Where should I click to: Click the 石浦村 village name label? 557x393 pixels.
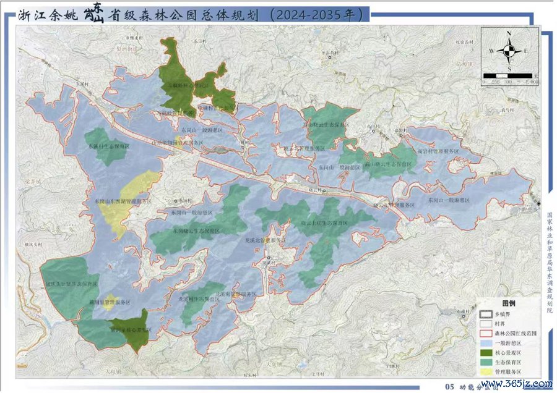pyautogui.click(x=463, y=311)
